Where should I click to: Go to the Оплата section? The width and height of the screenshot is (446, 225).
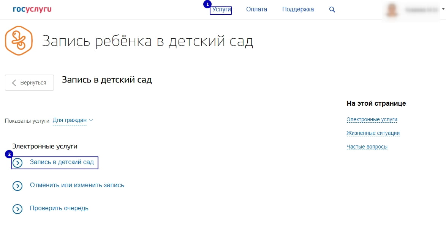pyautogui.click(x=256, y=9)
